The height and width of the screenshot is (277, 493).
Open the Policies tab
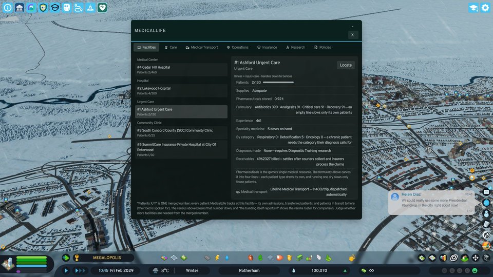pos(323,47)
